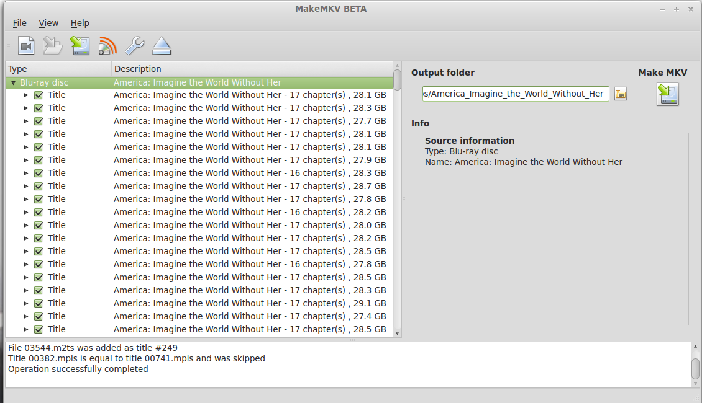Click 'Name: America: Imagine the World Without Her' info text

click(x=523, y=162)
